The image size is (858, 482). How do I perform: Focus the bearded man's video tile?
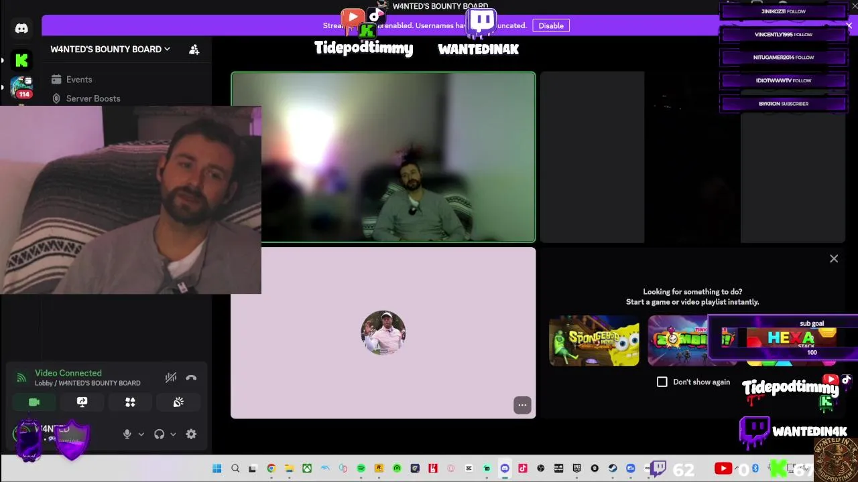click(383, 157)
